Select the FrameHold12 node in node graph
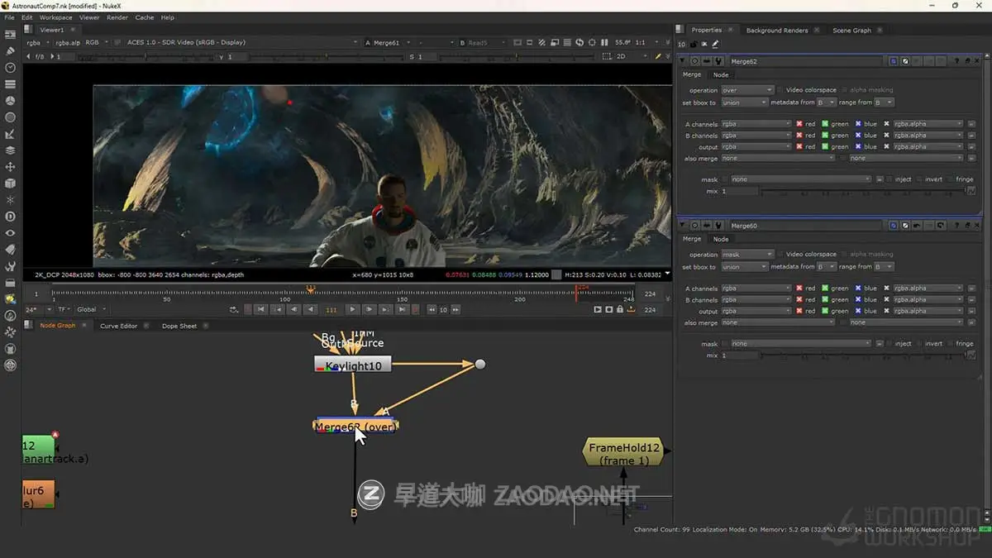The width and height of the screenshot is (992, 558). tap(624, 451)
